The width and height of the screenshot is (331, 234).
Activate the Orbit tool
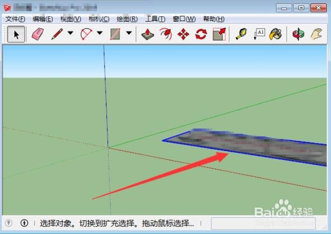coord(298,34)
